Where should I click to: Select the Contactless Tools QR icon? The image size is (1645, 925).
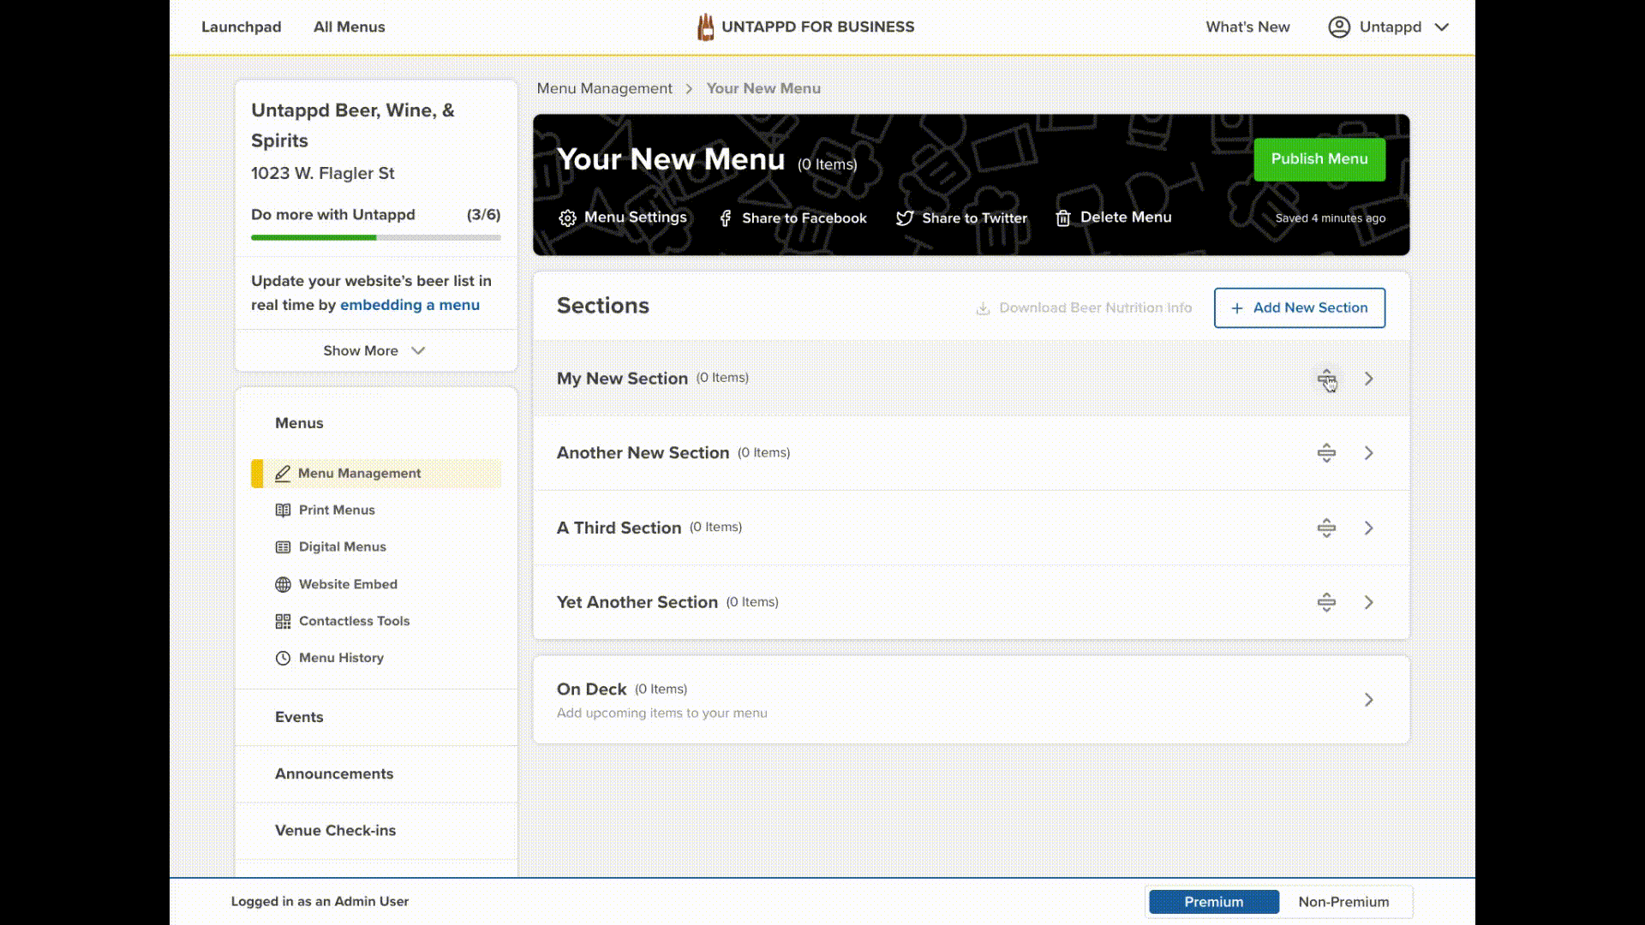click(284, 621)
